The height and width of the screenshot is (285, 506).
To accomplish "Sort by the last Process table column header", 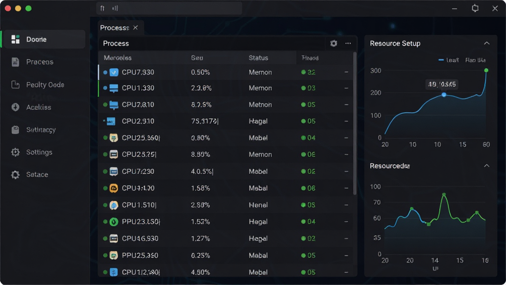I will (310, 58).
